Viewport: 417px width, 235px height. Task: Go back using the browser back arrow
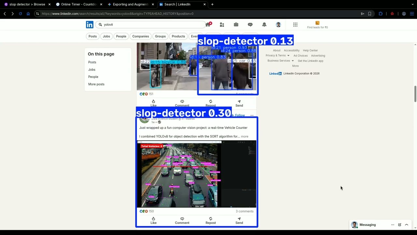pyautogui.click(x=5, y=14)
